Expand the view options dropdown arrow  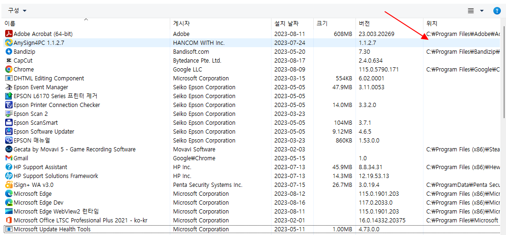(482, 11)
